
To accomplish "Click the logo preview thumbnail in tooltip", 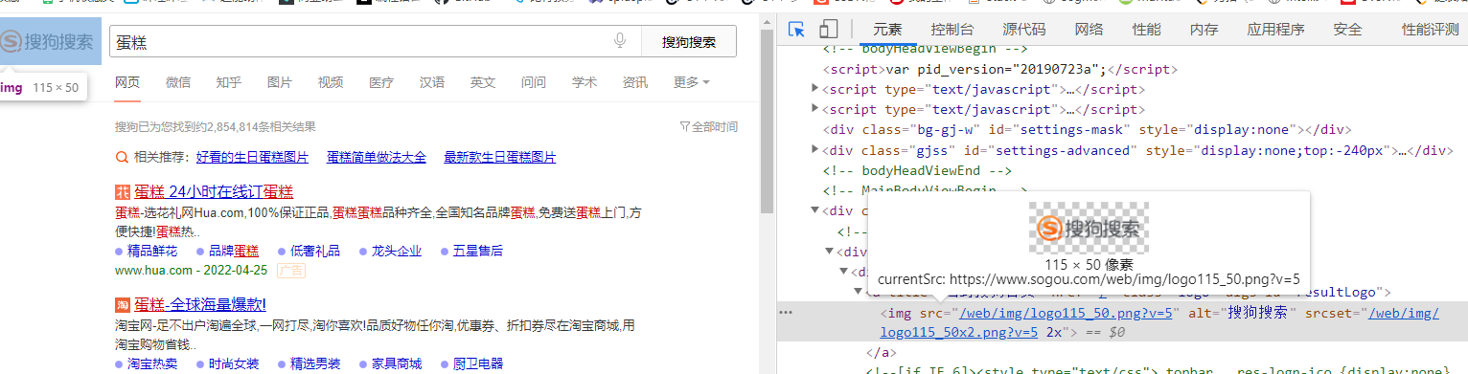I will coord(1089,228).
